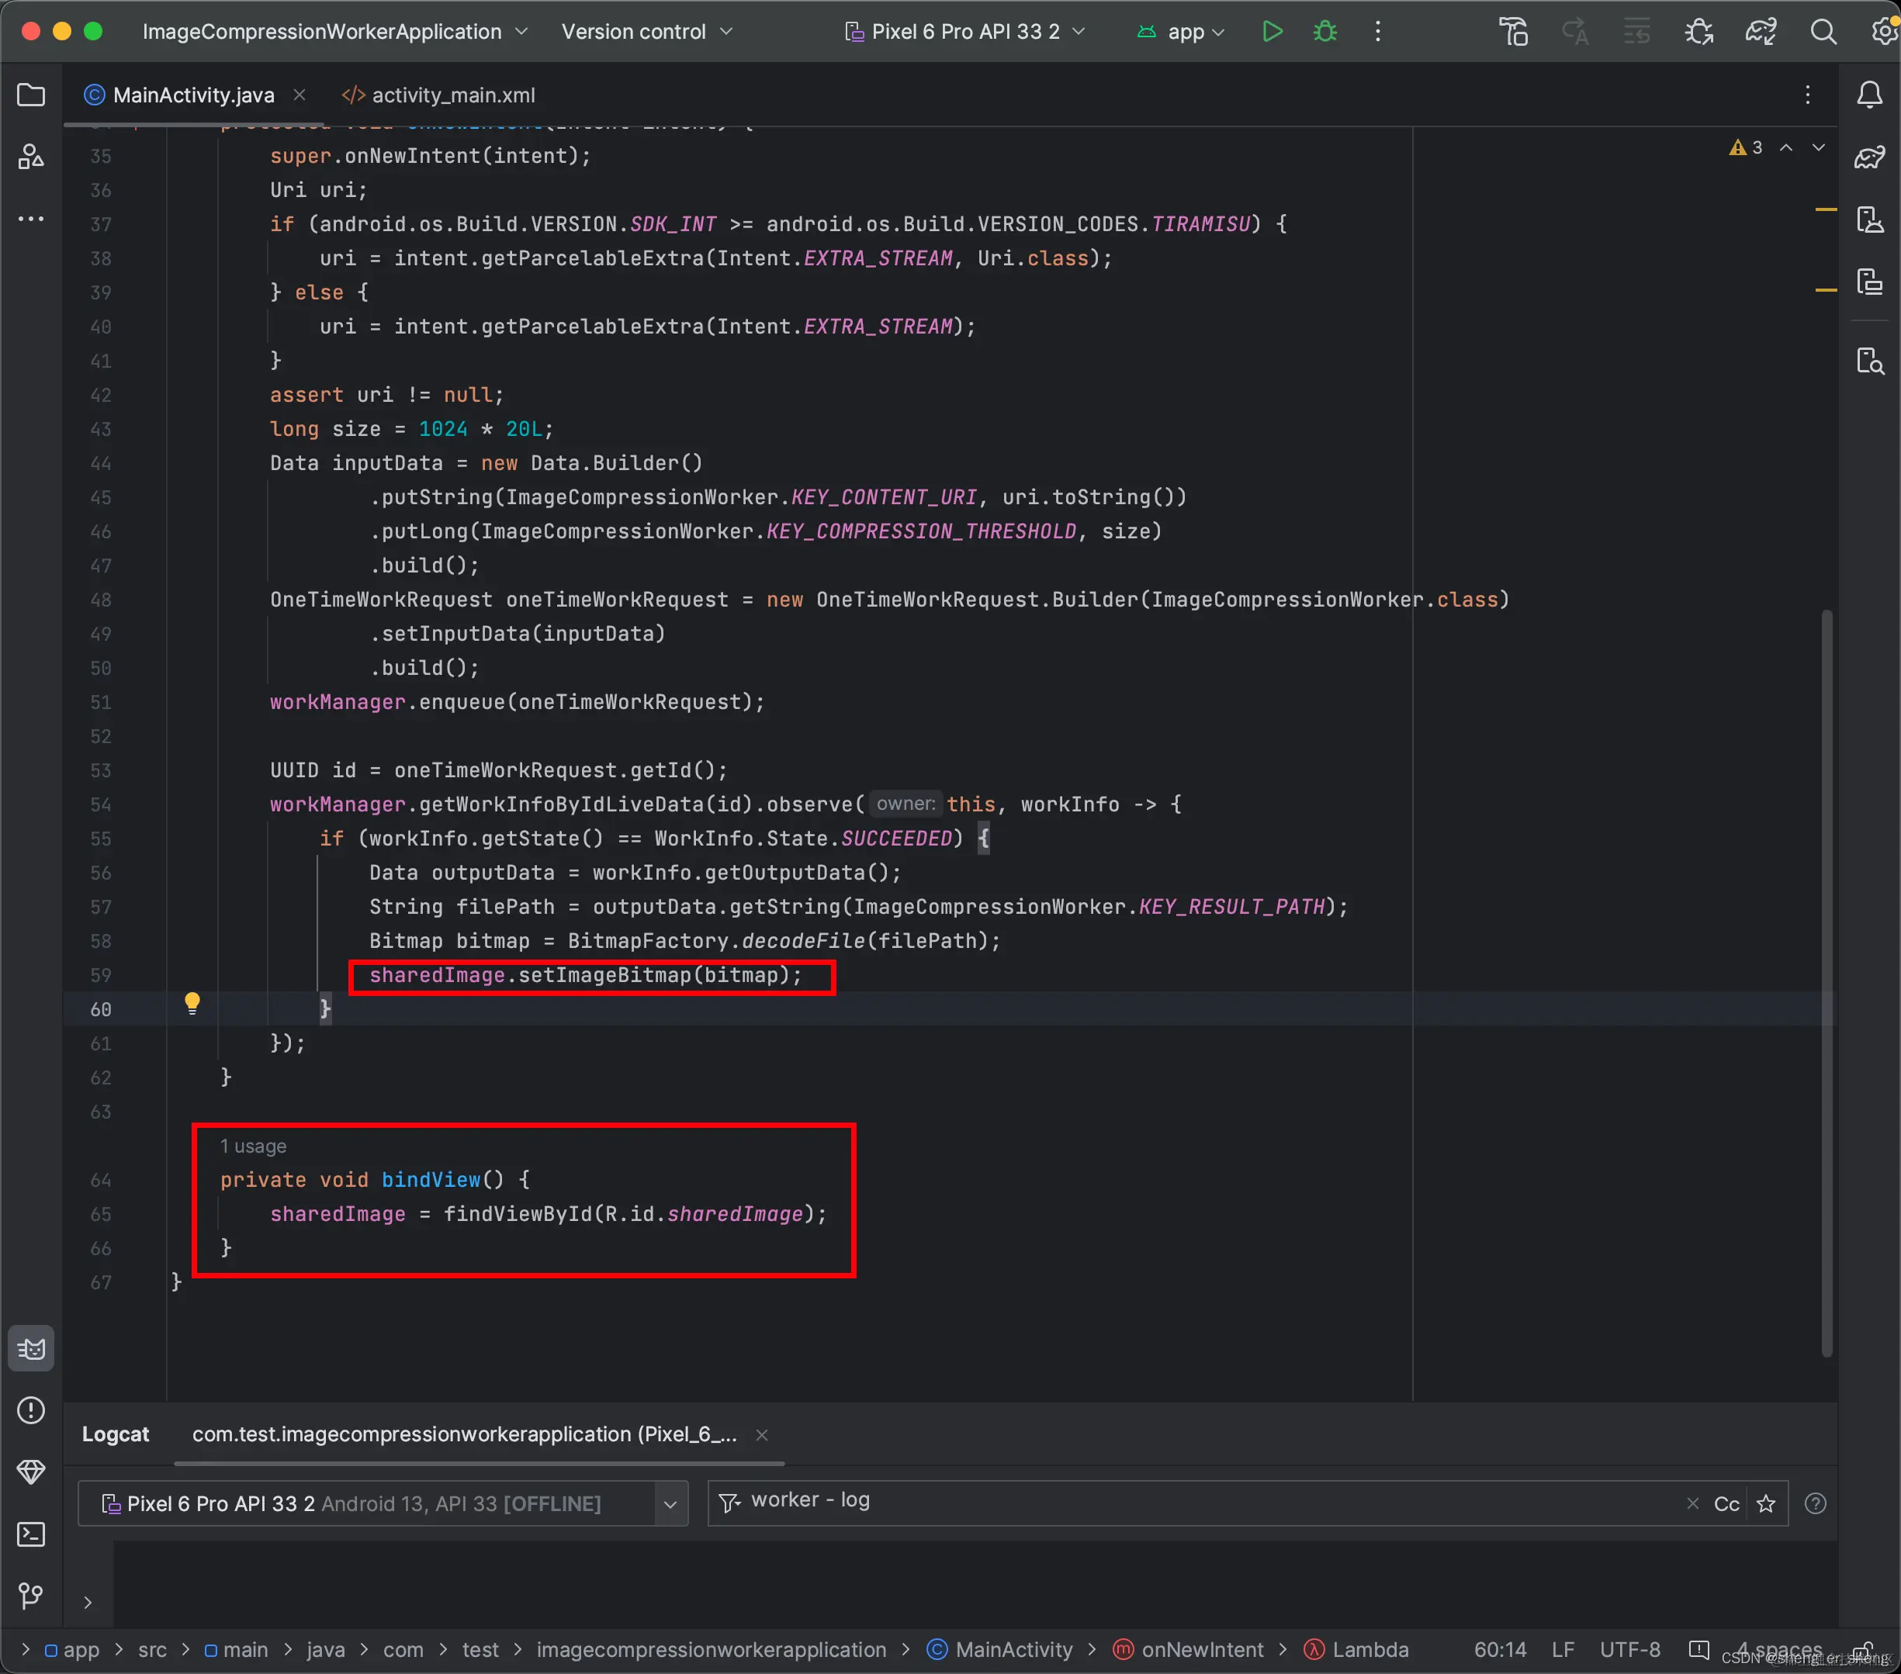The width and height of the screenshot is (1901, 1674).
Task: Open the Logcat device dropdown chevron
Action: pos(670,1504)
